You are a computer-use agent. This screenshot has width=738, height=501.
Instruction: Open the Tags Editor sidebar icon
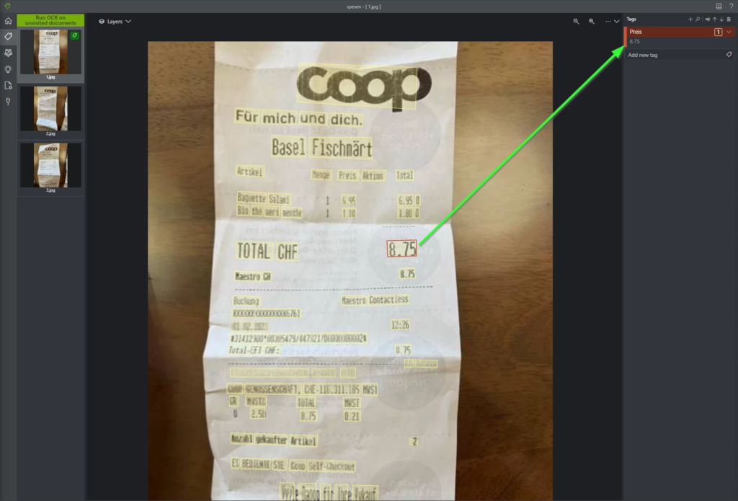click(x=8, y=36)
